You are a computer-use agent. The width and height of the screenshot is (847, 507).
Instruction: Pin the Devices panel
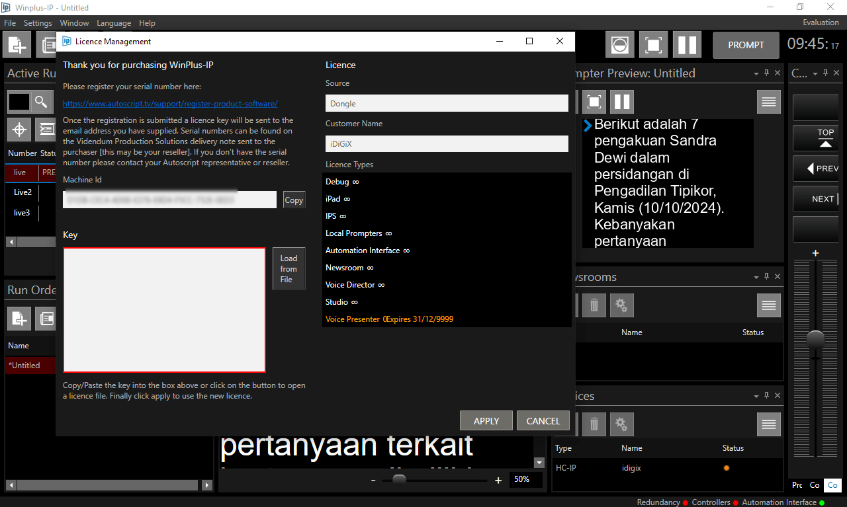pos(767,396)
